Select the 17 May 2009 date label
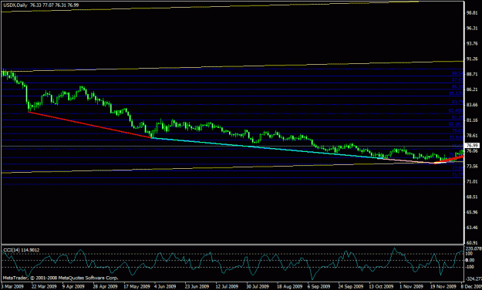This screenshot has width=482, height=290. pos(137,286)
